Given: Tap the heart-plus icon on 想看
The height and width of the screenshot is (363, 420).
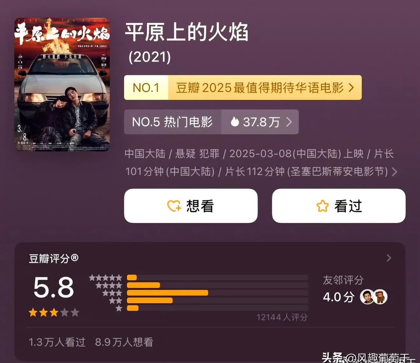Looking at the screenshot, I should 174,206.
